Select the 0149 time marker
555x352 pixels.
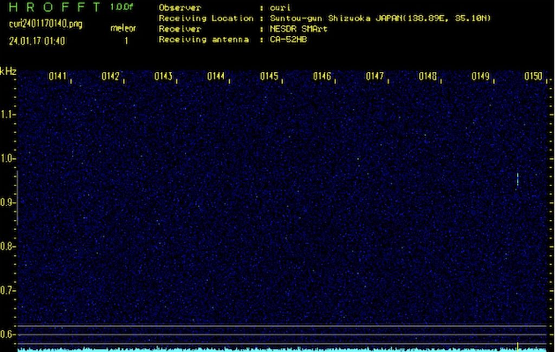[x=480, y=76]
